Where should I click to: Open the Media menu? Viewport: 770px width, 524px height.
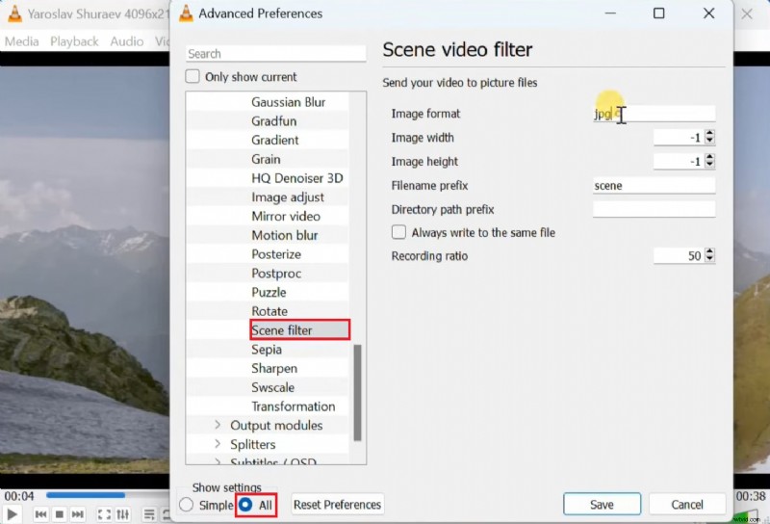[21, 41]
